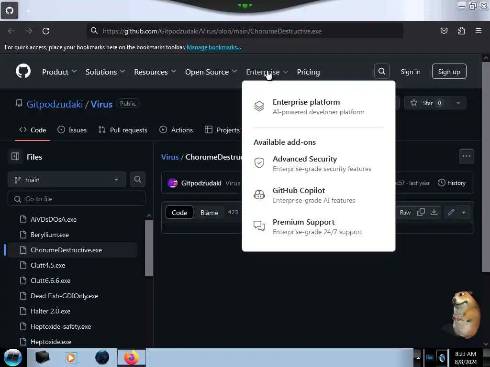490x367 pixels.
Task: Search files with the magnifier beside main branch
Action: (137, 180)
